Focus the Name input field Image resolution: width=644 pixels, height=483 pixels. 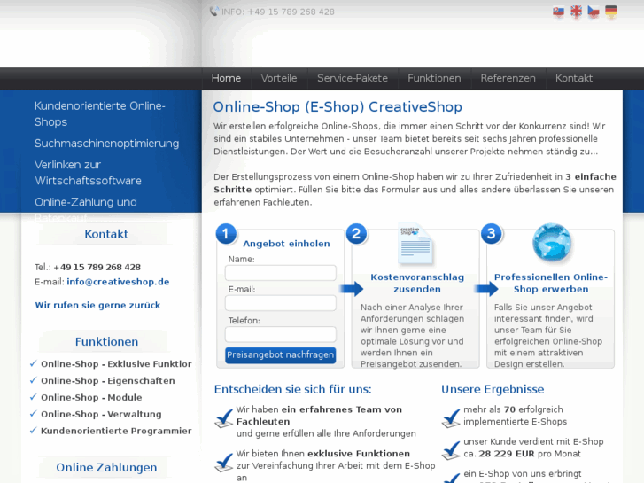[x=281, y=273]
